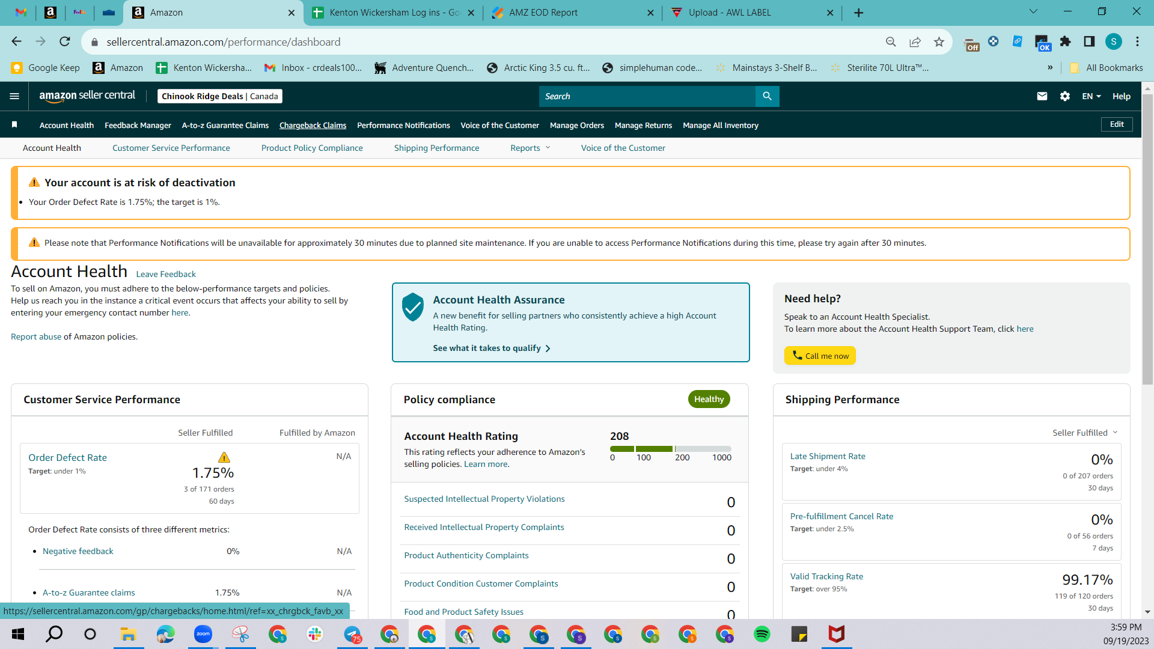Image resolution: width=1154 pixels, height=649 pixels.
Task: Open Feedback Manager in the favorites bar
Action: coord(138,125)
